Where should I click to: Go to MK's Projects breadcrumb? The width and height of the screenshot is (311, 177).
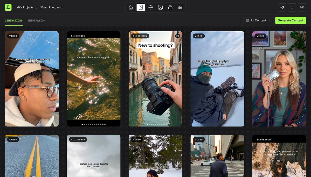(x=25, y=7)
